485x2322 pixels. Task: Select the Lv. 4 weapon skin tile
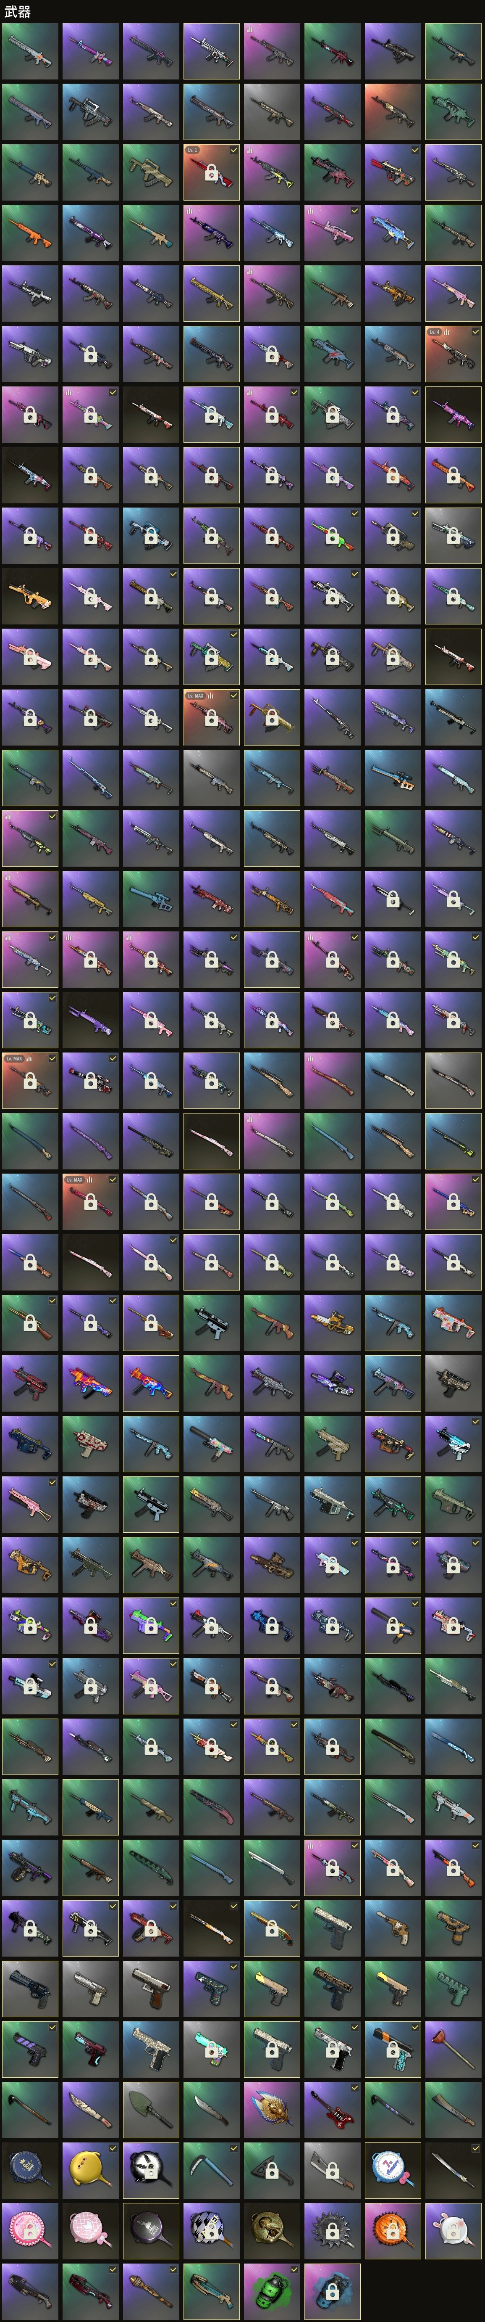coord(453,354)
